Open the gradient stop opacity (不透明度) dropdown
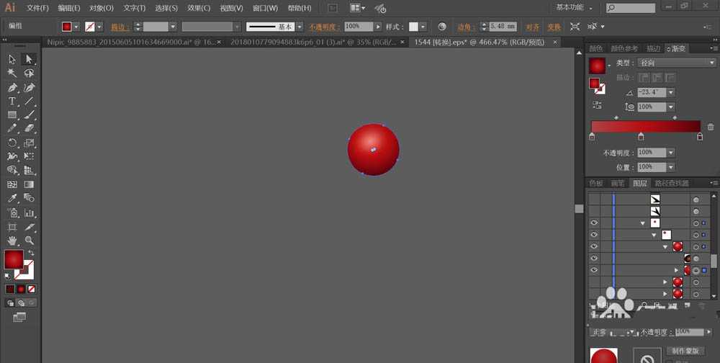Image resolution: width=720 pixels, height=363 pixels. (671, 153)
